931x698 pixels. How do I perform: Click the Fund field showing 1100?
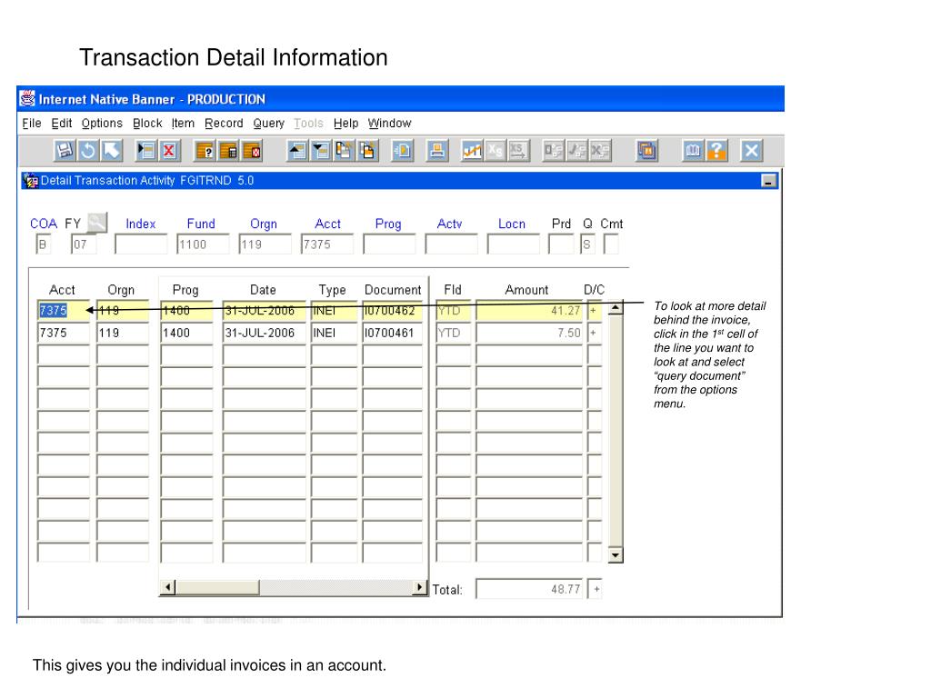(203, 244)
